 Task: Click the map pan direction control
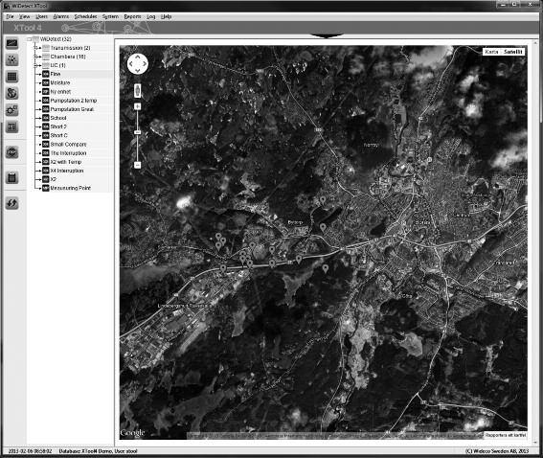coord(138,64)
